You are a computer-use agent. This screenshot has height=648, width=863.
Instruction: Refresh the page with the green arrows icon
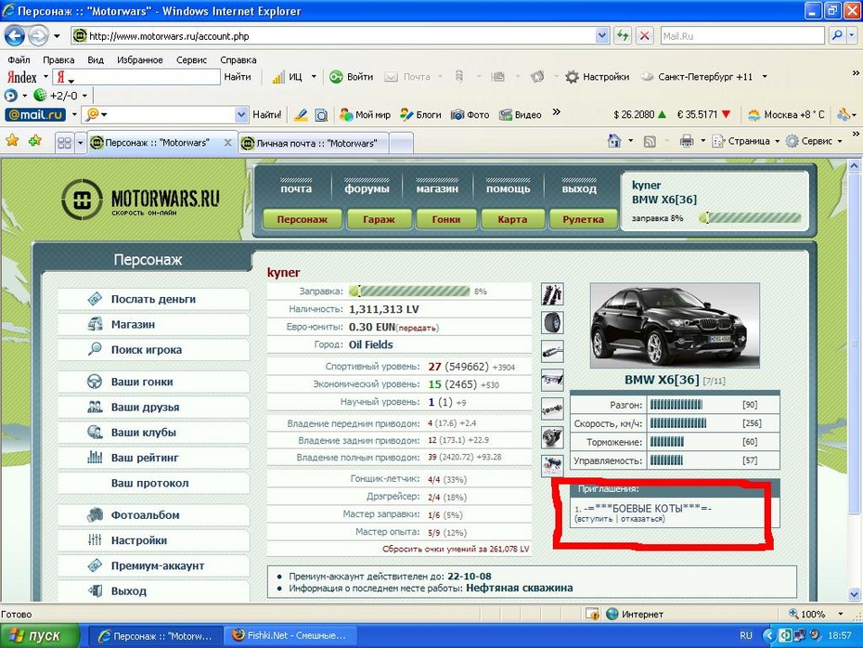point(623,36)
